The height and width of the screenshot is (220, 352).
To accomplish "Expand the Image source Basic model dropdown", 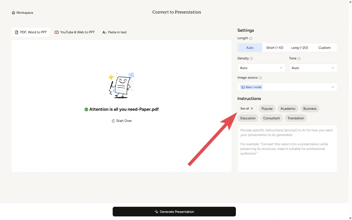I will [x=287, y=87].
